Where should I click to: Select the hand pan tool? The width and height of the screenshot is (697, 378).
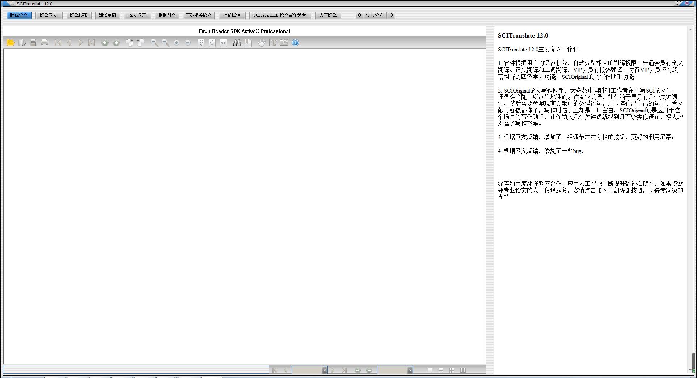[x=262, y=43]
